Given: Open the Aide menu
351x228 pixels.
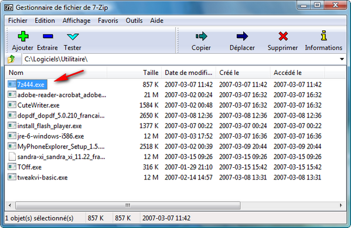Looking at the screenshot, I should (x=156, y=20).
